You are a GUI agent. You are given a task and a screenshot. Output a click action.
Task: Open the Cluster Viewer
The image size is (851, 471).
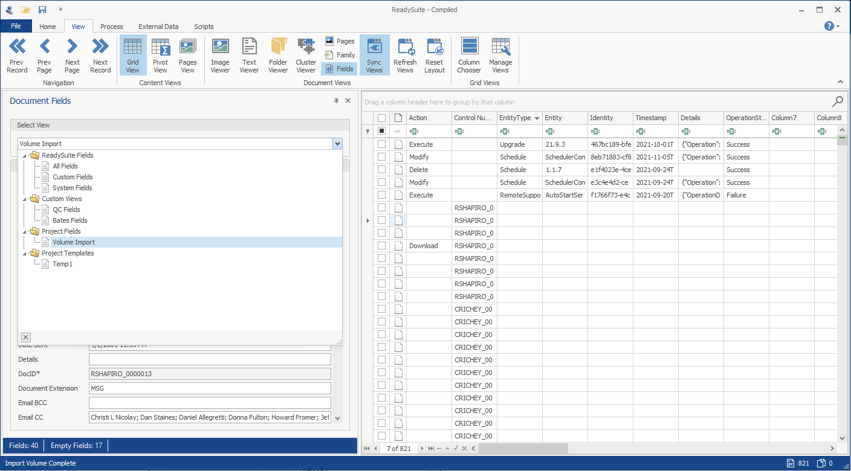tap(306, 56)
